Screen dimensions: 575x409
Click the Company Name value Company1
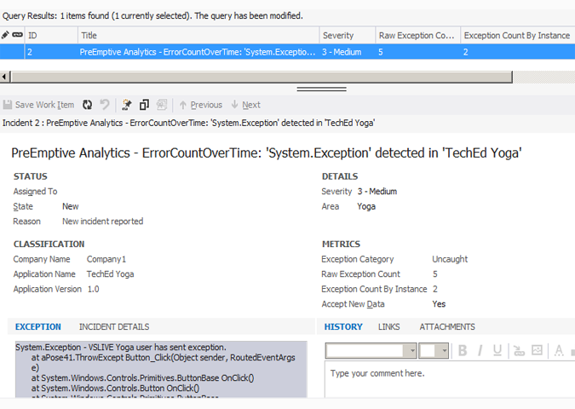[x=106, y=259]
